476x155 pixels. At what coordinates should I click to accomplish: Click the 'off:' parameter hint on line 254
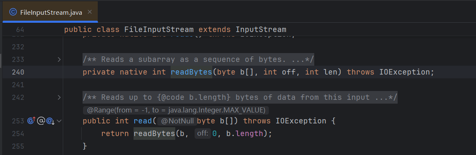[x=203, y=134]
